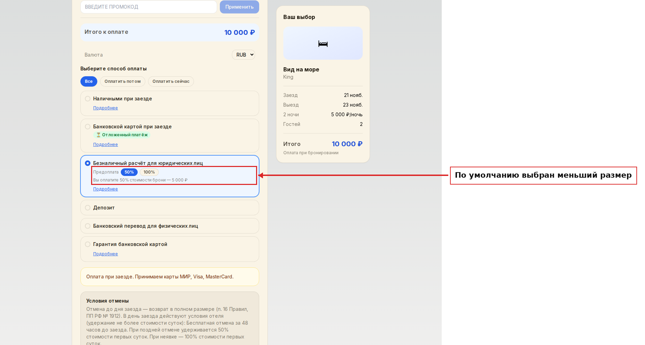The image size is (645, 345).
Task: Choose Гарантия банковской картой radio
Action: click(88, 244)
